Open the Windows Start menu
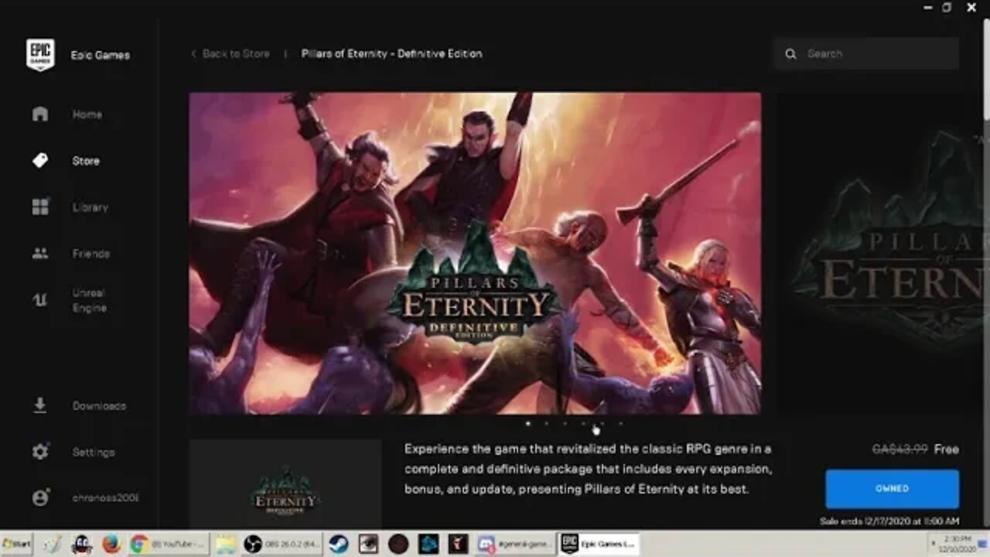Viewport: 990px width, 557px height. [x=17, y=544]
